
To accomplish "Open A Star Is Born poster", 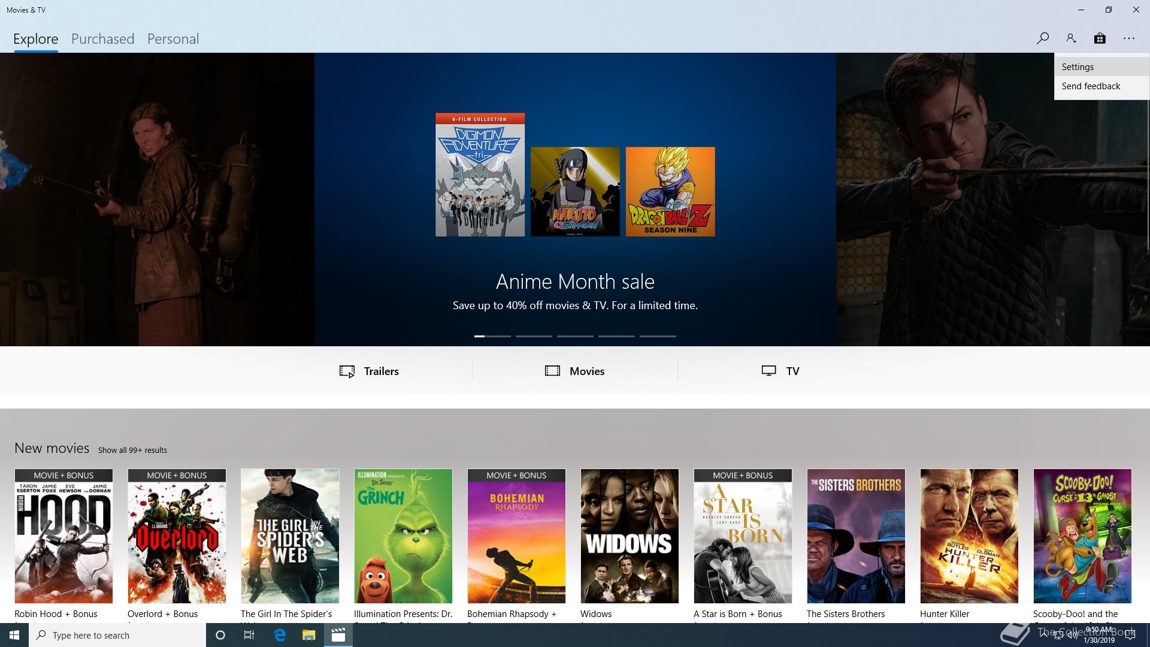I will point(743,536).
